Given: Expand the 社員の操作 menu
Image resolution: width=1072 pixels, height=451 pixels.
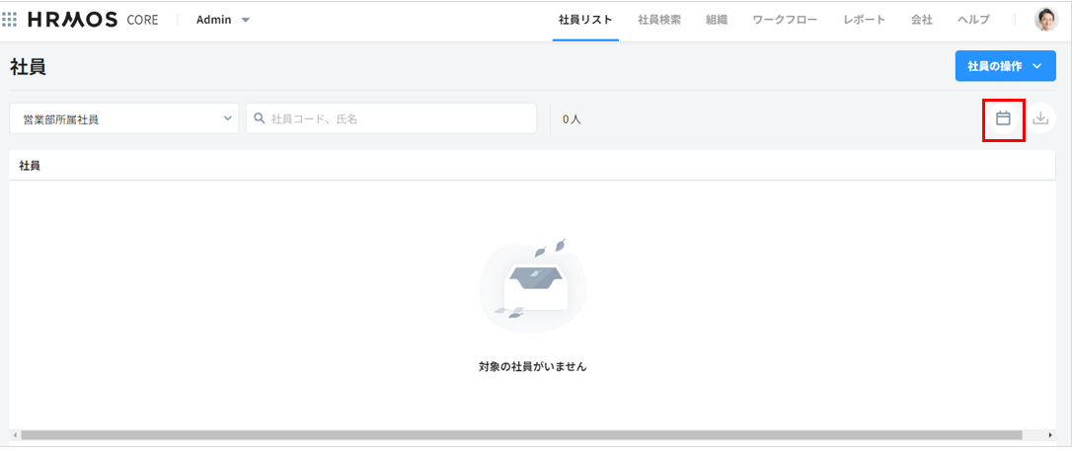Looking at the screenshot, I should (1005, 66).
